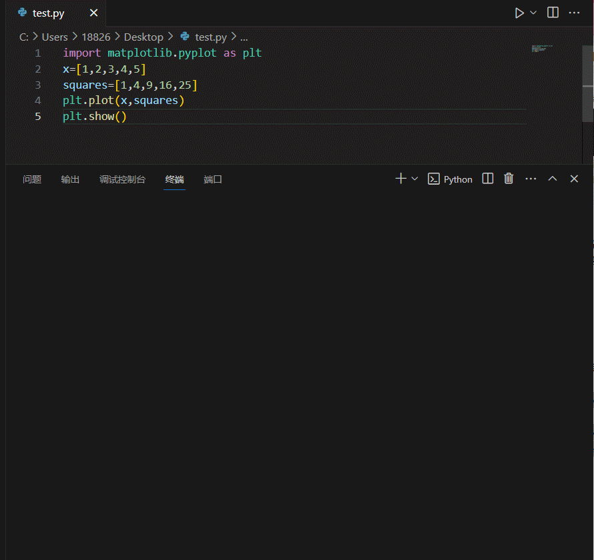This screenshot has width=594, height=560.
Task: Click 'matplotlib.pyplot' in line 1
Action: (x=162, y=53)
